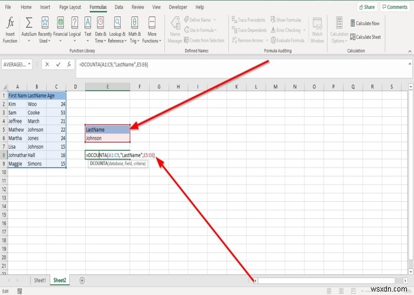Click Show Formulas

(286, 19)
